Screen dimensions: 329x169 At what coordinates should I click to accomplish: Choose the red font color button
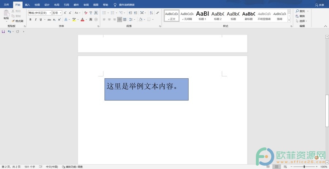pyautogui.click(x=83, y=19)
